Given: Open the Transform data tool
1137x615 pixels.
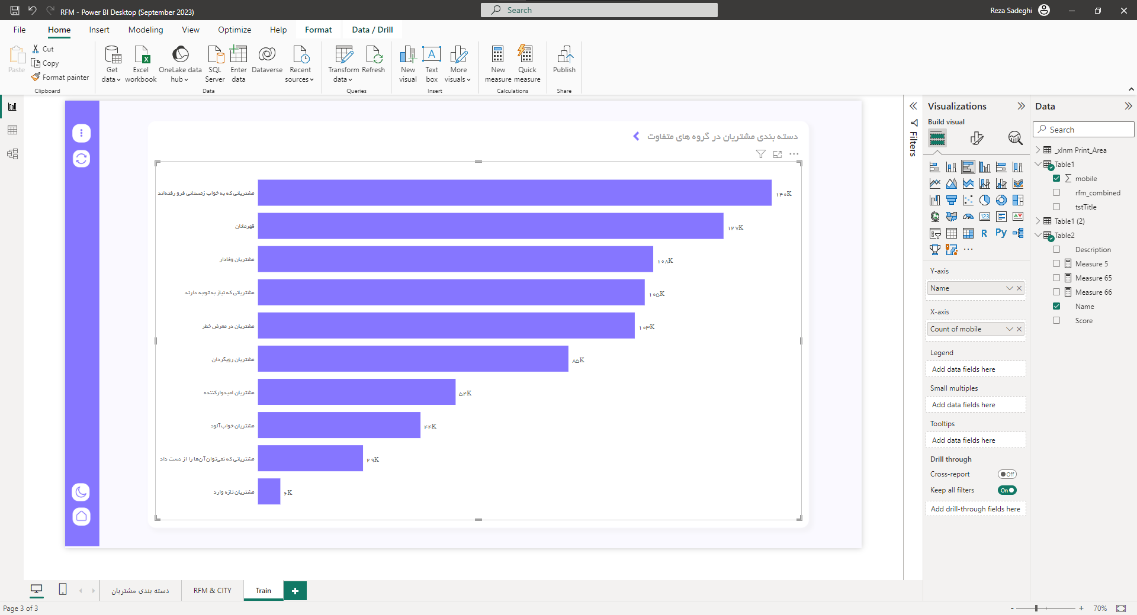Looking at the screenshot, I should (x=343, y=55).
